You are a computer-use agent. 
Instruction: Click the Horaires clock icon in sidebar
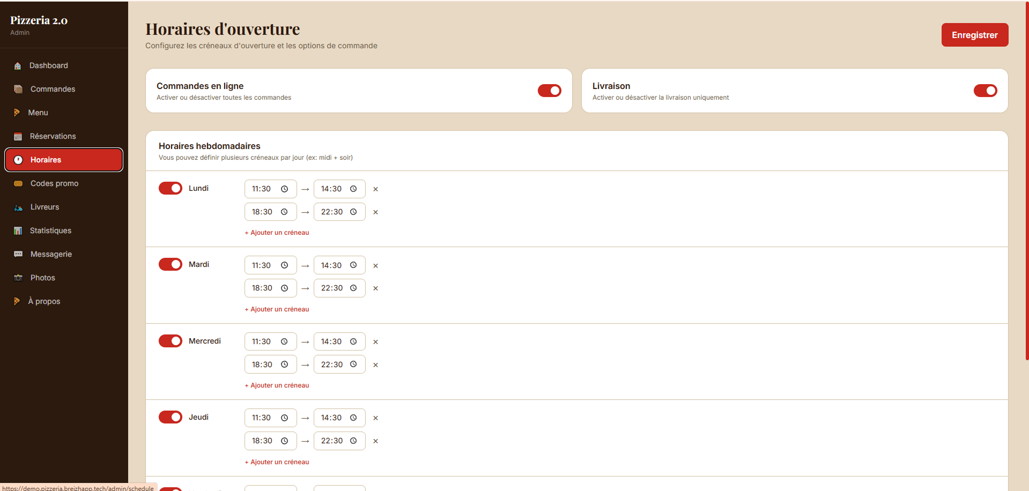pos(18,160)
